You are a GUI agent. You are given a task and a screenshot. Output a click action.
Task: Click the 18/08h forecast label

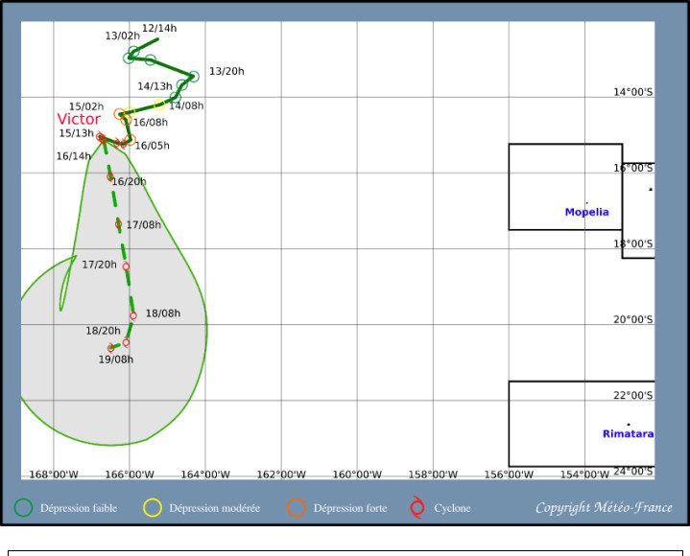click(x=163, y=313)
